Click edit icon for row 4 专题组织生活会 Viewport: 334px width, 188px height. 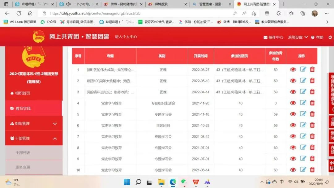click(303, 103)
